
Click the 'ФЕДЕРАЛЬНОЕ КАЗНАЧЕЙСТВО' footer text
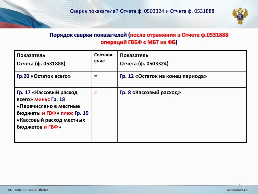28,190
